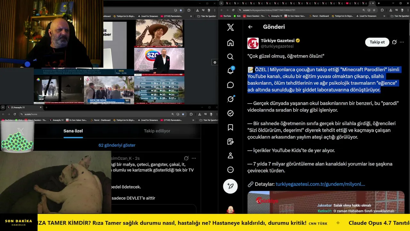Open post image preview thumbnail

tap(326, 202)
